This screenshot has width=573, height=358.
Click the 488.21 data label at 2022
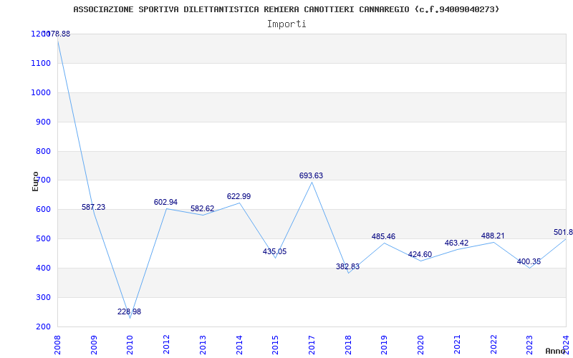(493, 236)
